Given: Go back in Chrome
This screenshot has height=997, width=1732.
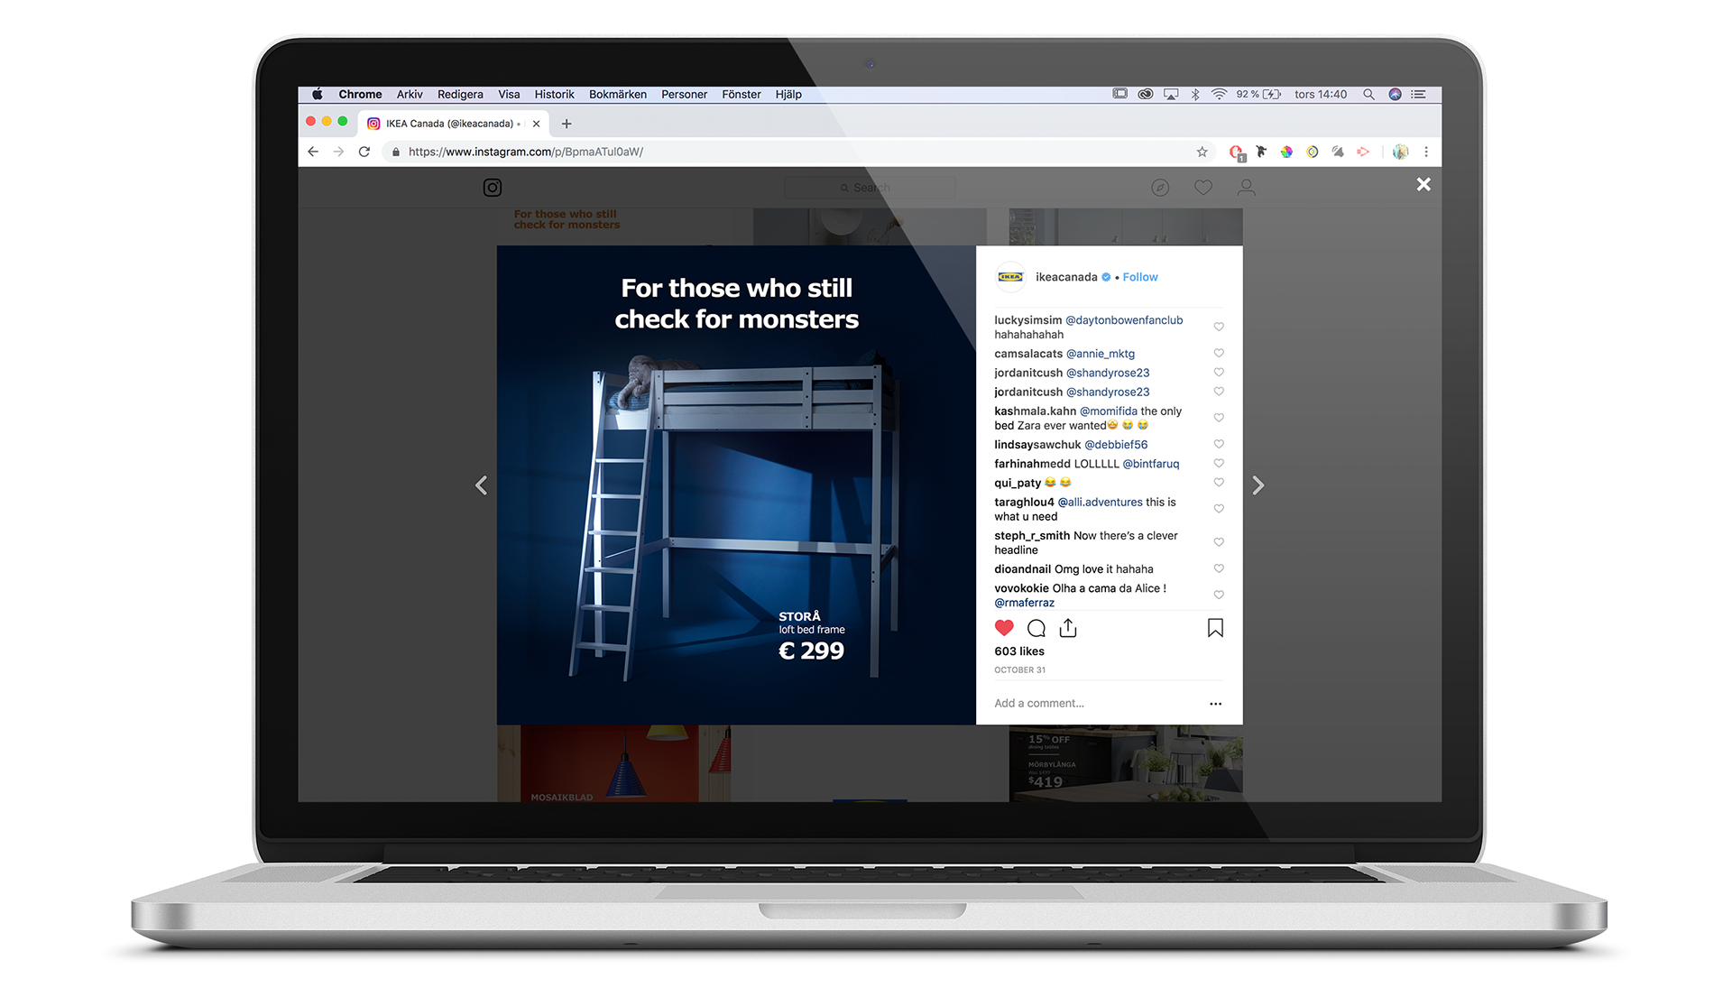Looking at the screenshot, I should (313, 152).
